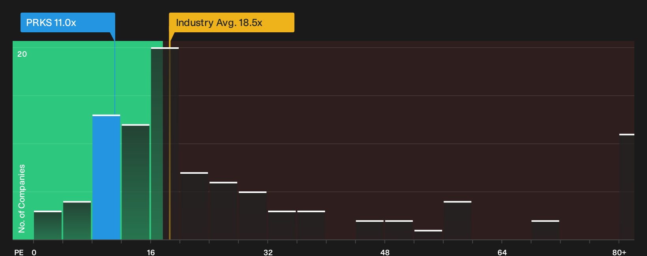This screenshot has width=647, height=256.
Task: Click the x-axis label 32
Action: click(268, 252)
